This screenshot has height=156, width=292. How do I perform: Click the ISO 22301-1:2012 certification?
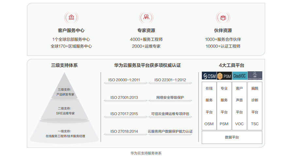170,80
